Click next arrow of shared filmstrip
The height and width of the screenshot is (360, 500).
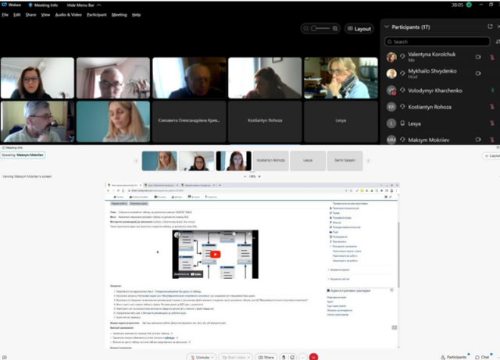coord(368,161)
